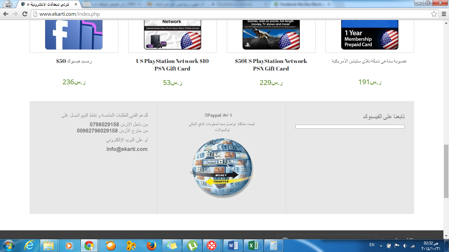449x252 pixels.
Task: Open the $10 PlayStation Network card image
Action: [173, 35]
